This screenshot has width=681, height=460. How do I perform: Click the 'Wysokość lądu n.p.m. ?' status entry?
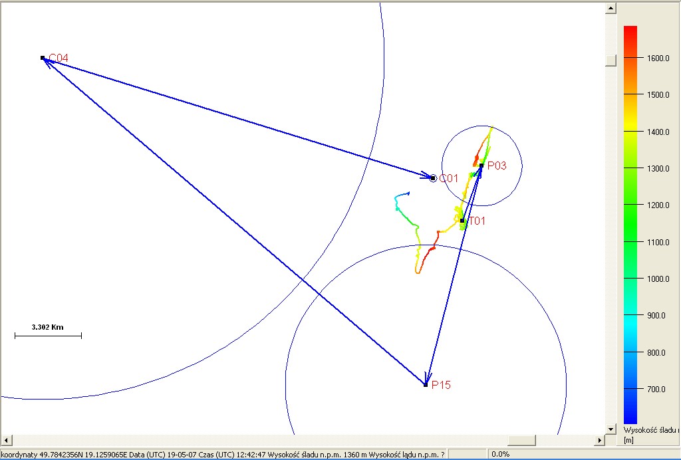coord(406,455)
